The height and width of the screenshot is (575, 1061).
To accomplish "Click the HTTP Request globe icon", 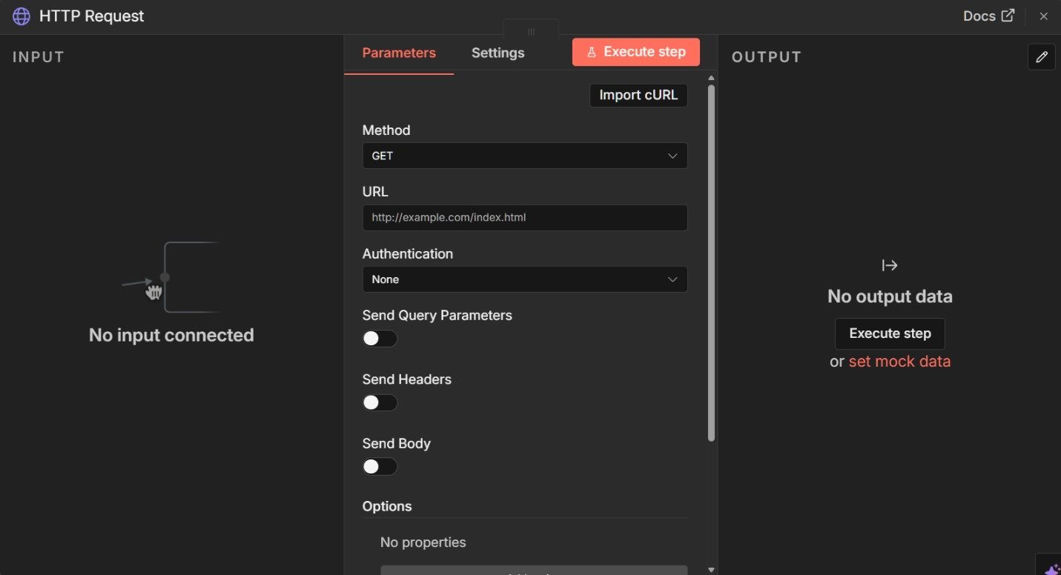I will [22, 16].
